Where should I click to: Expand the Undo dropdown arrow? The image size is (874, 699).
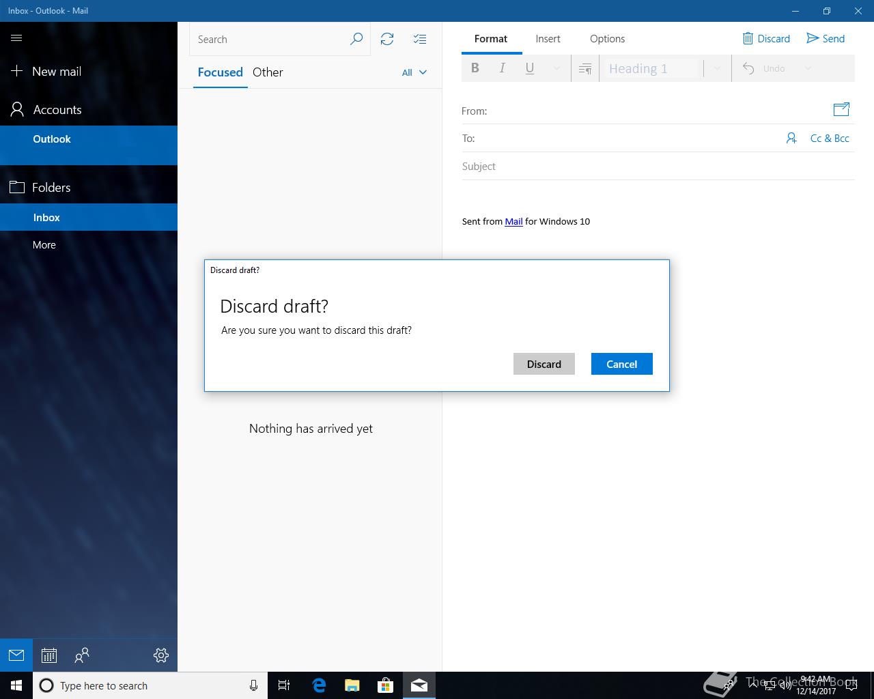coord(808,68)
